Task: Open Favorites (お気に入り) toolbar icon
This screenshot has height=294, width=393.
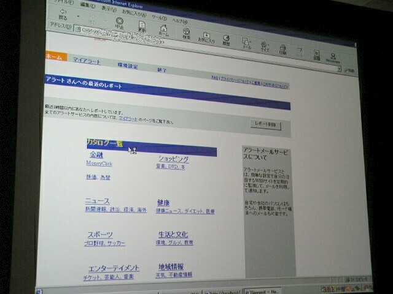Action: (x=206, y=37)
